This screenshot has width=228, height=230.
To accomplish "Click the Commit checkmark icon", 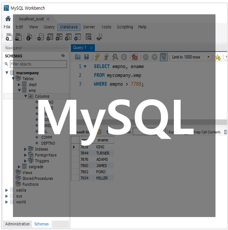I will point(146,57).
